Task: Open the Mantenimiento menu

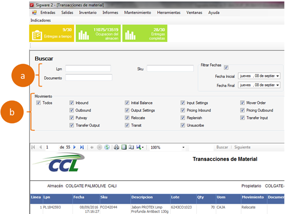Action: pyautogui.click(x=138, y=13)
